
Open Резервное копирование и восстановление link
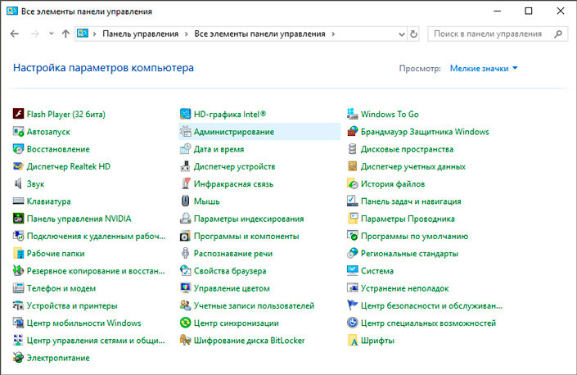point(96,271)
